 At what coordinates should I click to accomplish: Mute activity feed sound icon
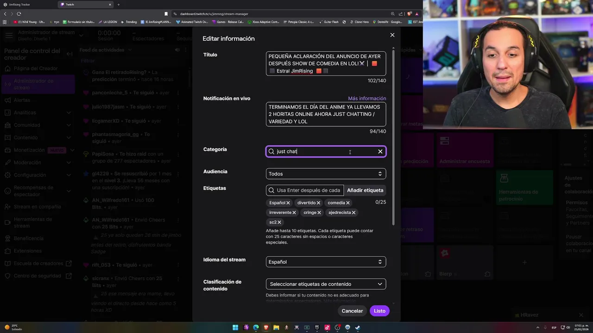coord(177,50)
